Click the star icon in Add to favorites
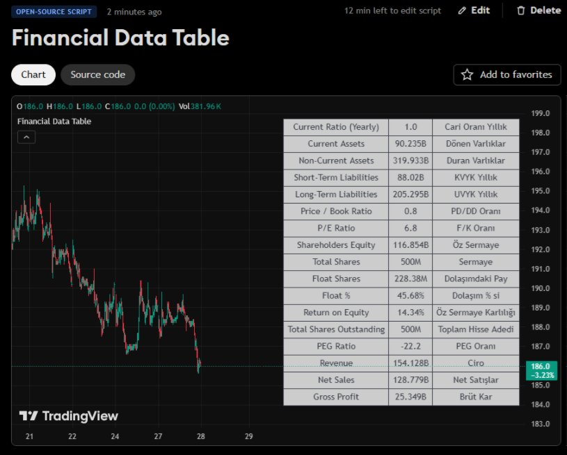567x455 pixels. (468, 74)
